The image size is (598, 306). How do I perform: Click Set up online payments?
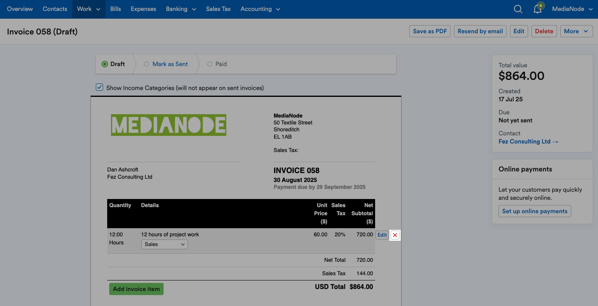coord(535,211)
